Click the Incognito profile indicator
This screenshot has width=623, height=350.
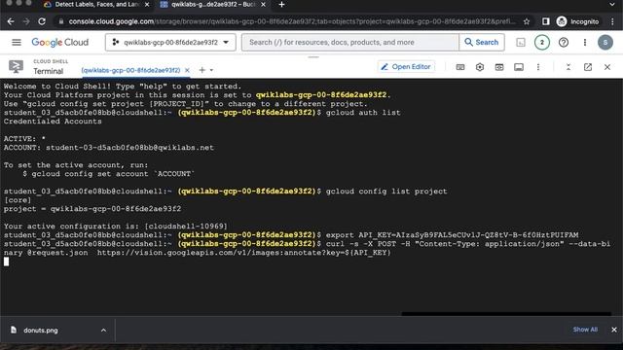pyautogui.click(x=577, y=21)
